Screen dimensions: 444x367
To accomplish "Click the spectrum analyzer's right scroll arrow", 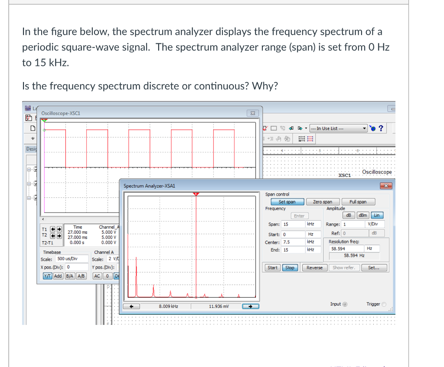I will [x=250, y=306].
